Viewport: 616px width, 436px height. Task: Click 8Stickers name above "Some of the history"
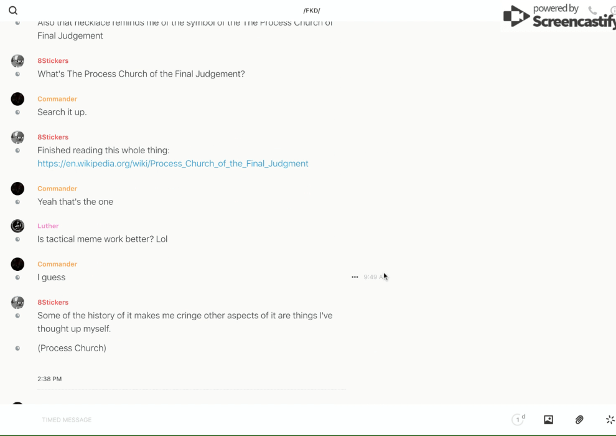tap(53, 302)
